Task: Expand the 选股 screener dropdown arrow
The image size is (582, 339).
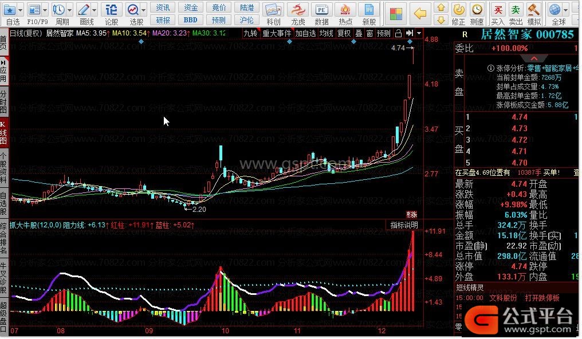Action: click(x=144, y=10)
